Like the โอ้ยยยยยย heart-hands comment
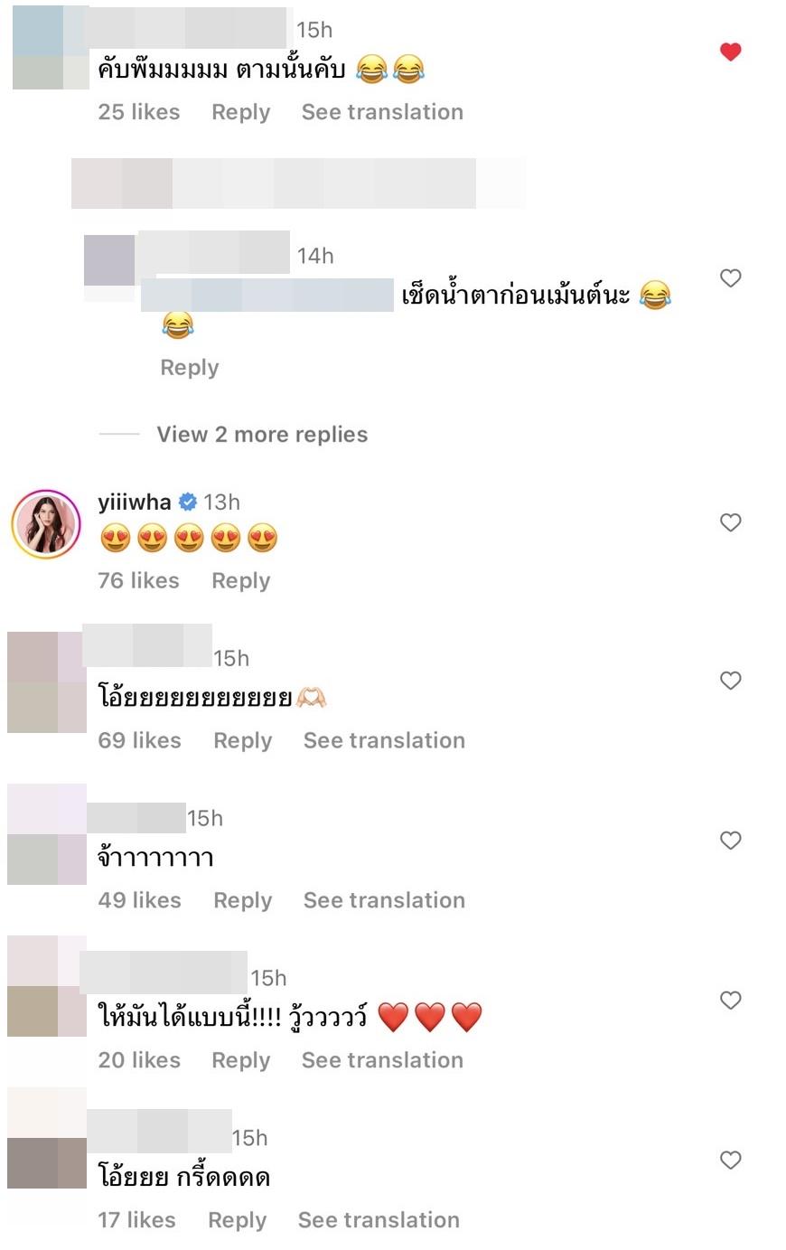Image resolution: width=786 pixels, height=1250 pixels. [x=731, y=681]
